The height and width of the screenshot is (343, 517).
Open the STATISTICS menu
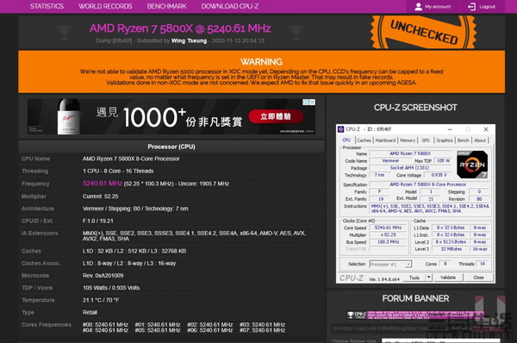click(47, 6)
